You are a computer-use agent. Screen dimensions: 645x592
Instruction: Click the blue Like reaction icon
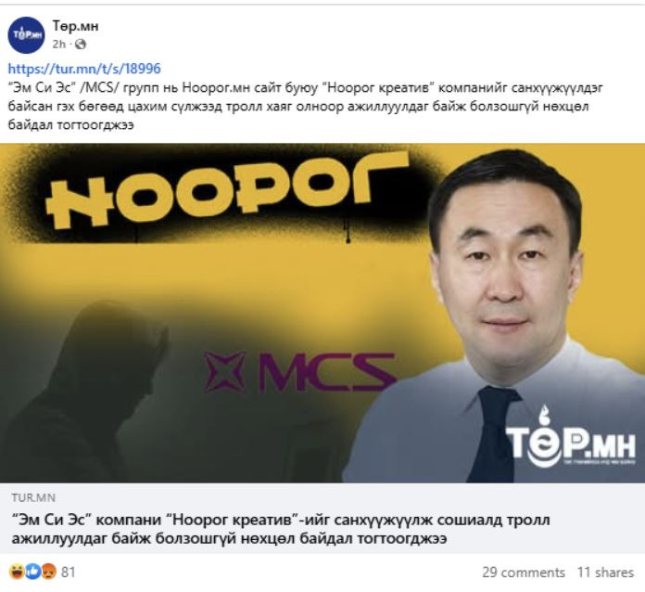33,572
